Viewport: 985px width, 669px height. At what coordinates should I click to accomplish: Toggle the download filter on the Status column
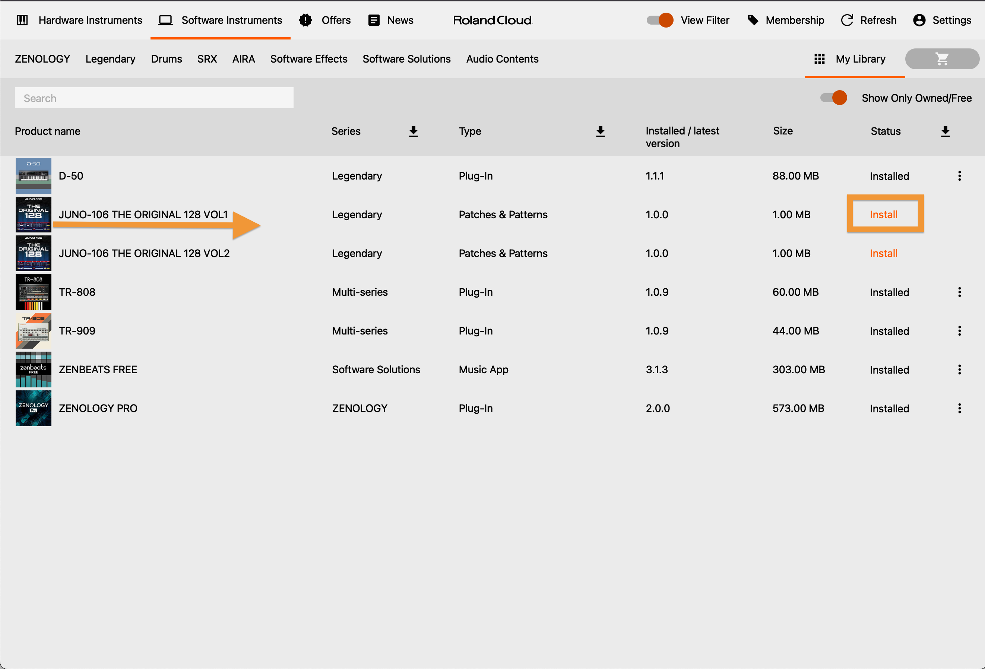pos(946,131)
